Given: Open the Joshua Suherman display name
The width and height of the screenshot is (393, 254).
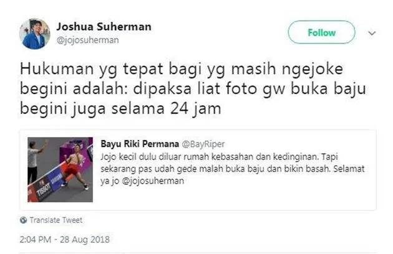Looking at the screenshot, I should click(104, 27).
